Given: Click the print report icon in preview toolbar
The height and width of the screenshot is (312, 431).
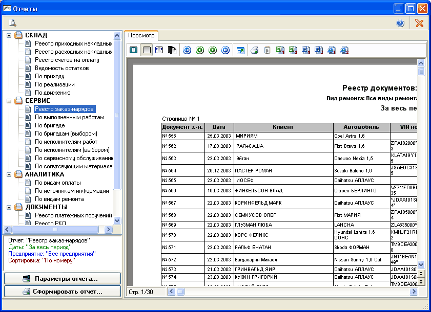Looking at the screenshot, I should pyautogui.click(x=254, y=50).
